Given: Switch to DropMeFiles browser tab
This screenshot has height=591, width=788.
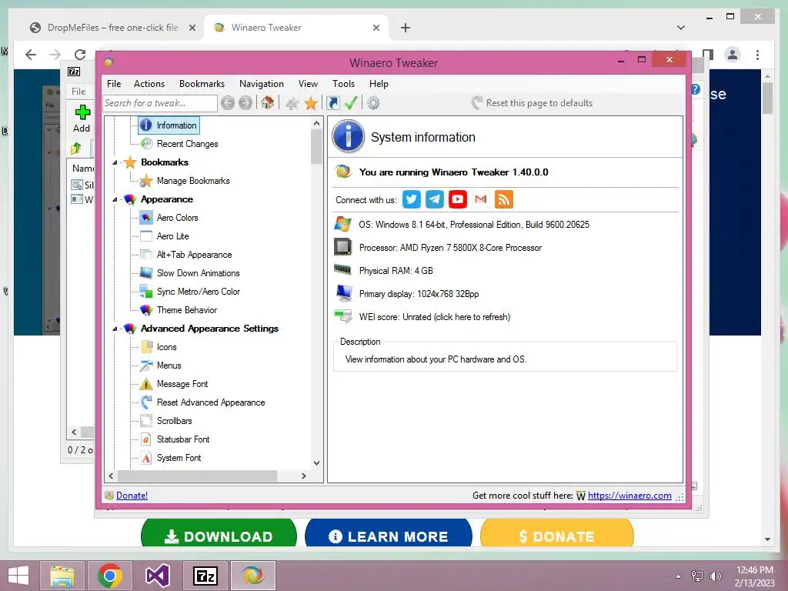Looking at the screenshot, I should coord(113,28).
